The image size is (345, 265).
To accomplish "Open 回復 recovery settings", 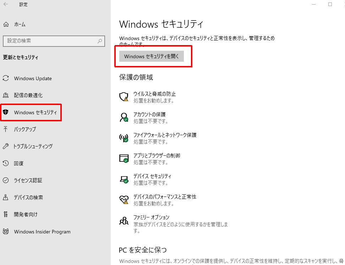I will click(x=19, y=164).
